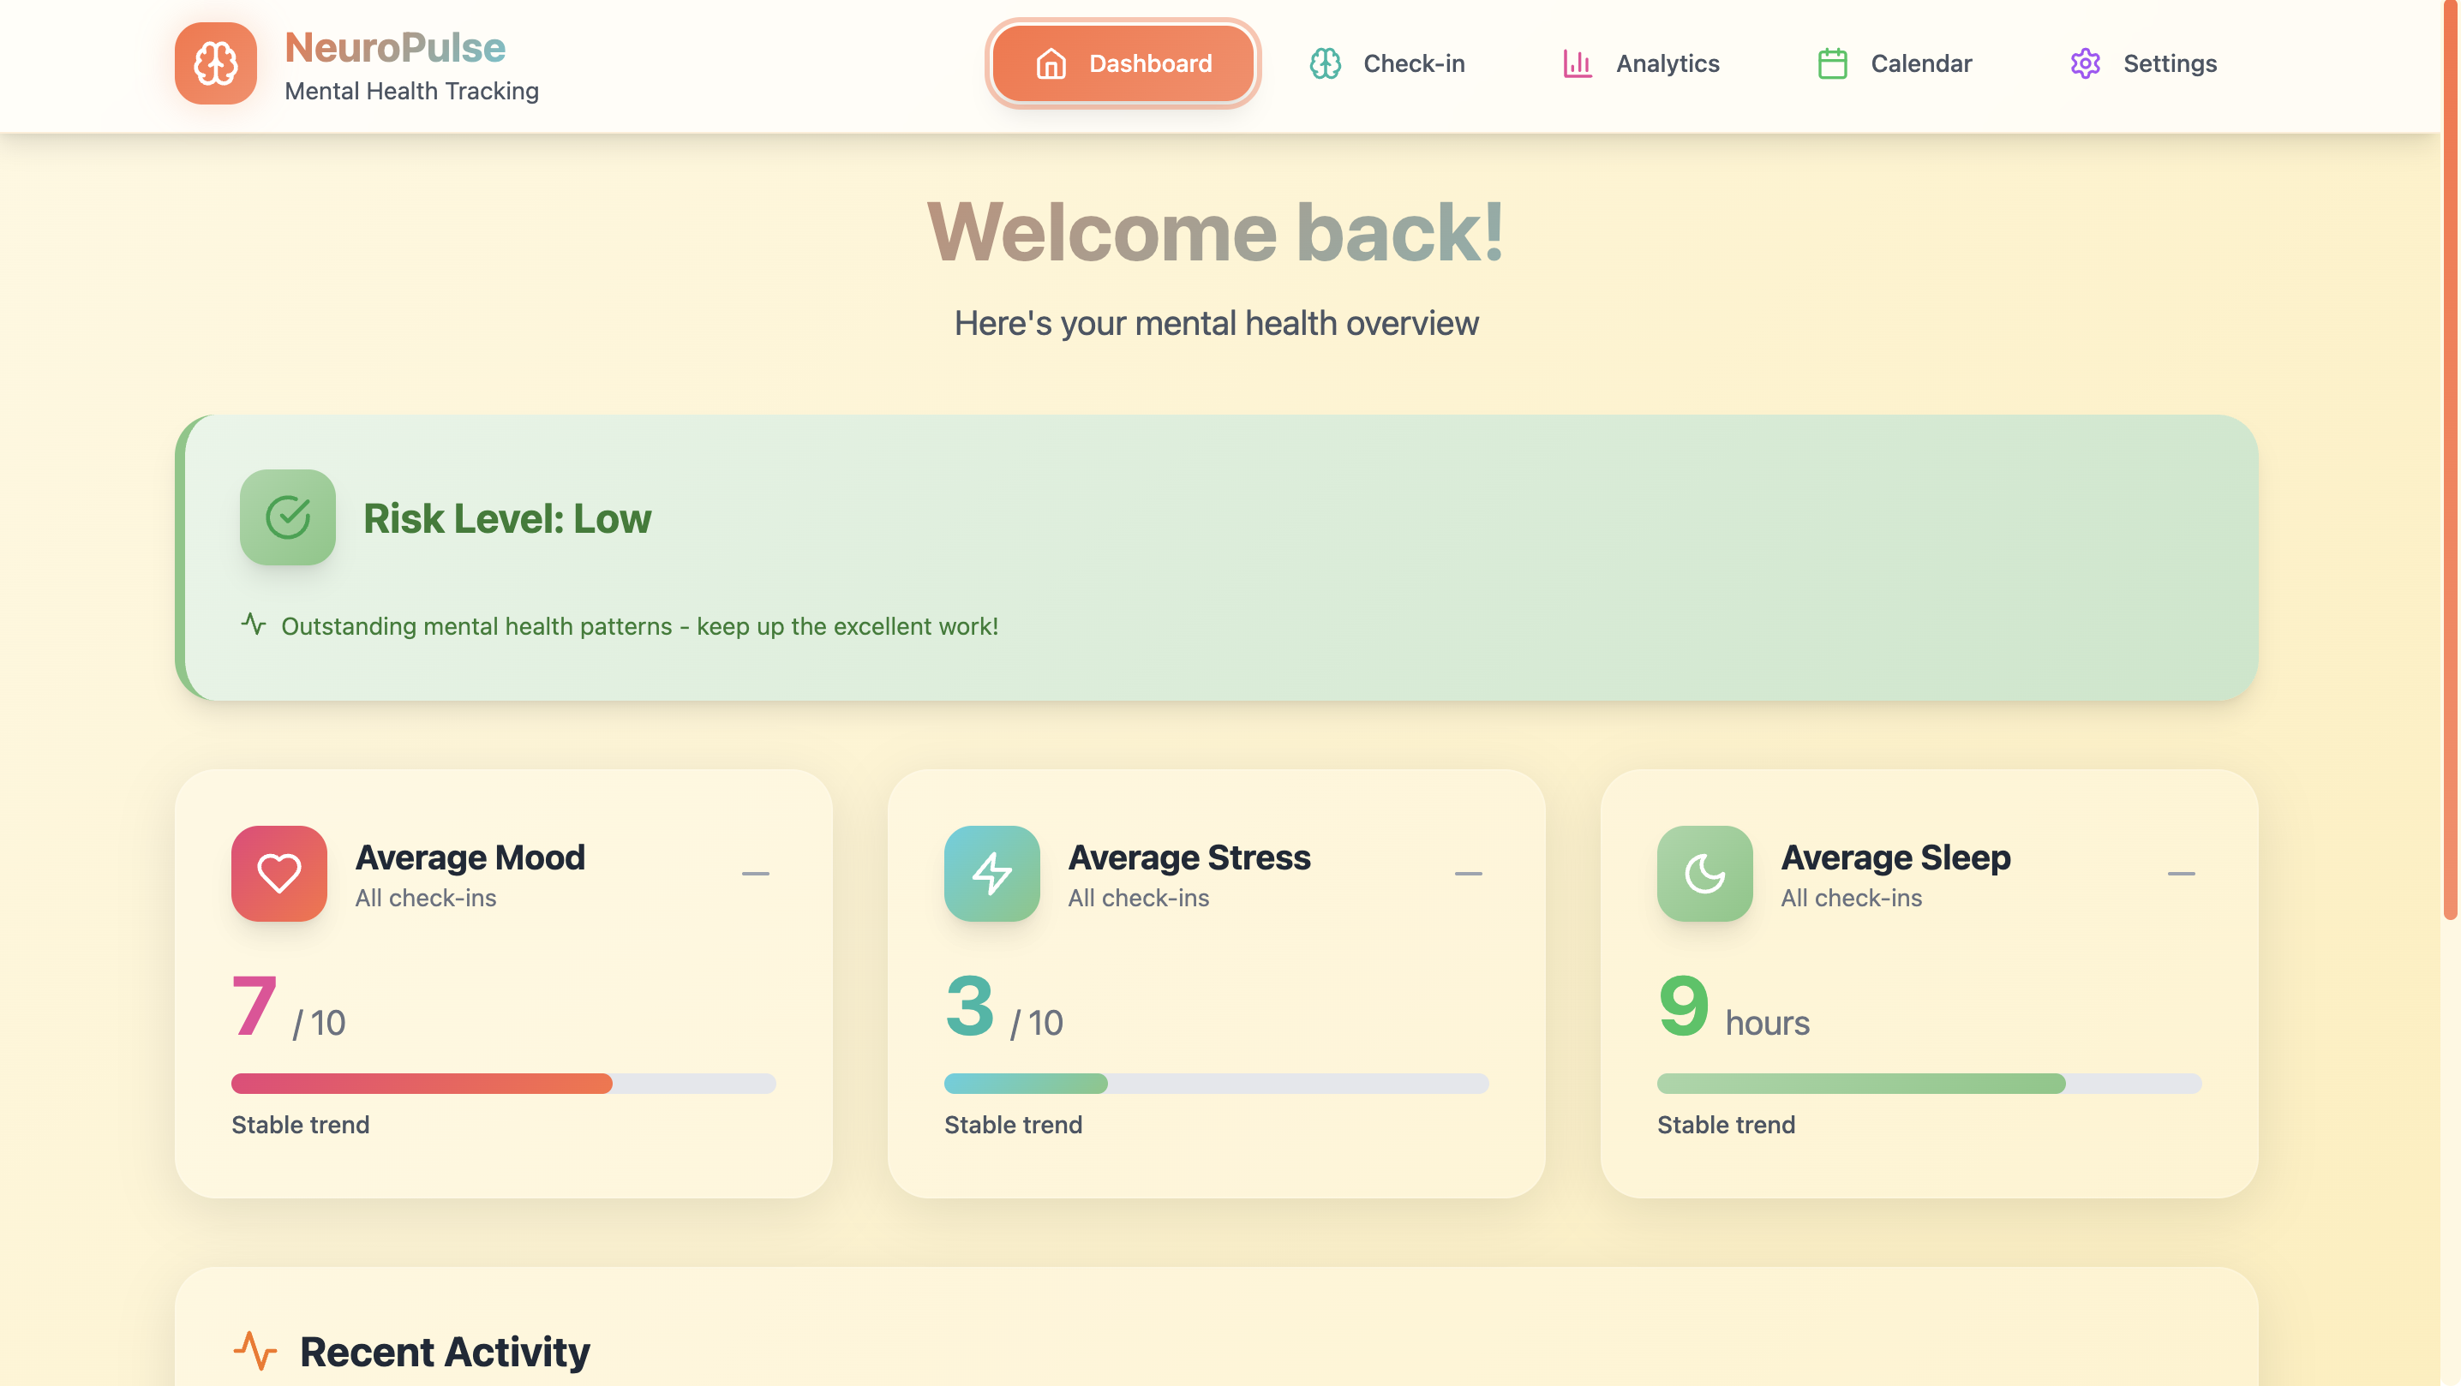Image resolution: width=2461 pixels, height=1386 pixels.
Task: Click the NeuroPulse title link
Action: 394,47
